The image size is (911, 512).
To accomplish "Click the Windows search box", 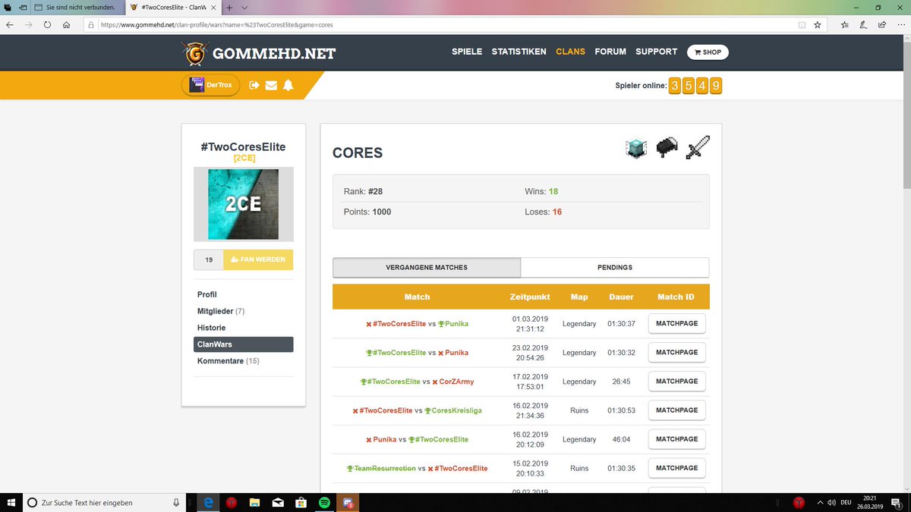I will (103, 502).
